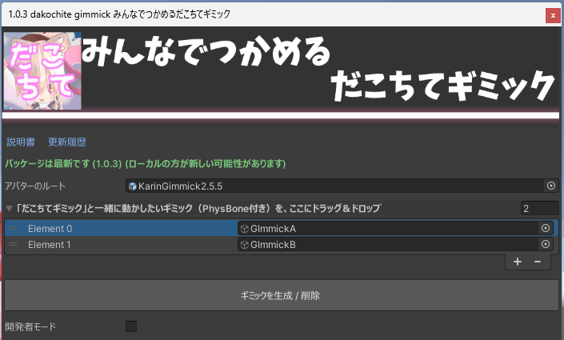Click the Element 0 drag handle
This screenshot has width=564, height=340.
(13, 229)
